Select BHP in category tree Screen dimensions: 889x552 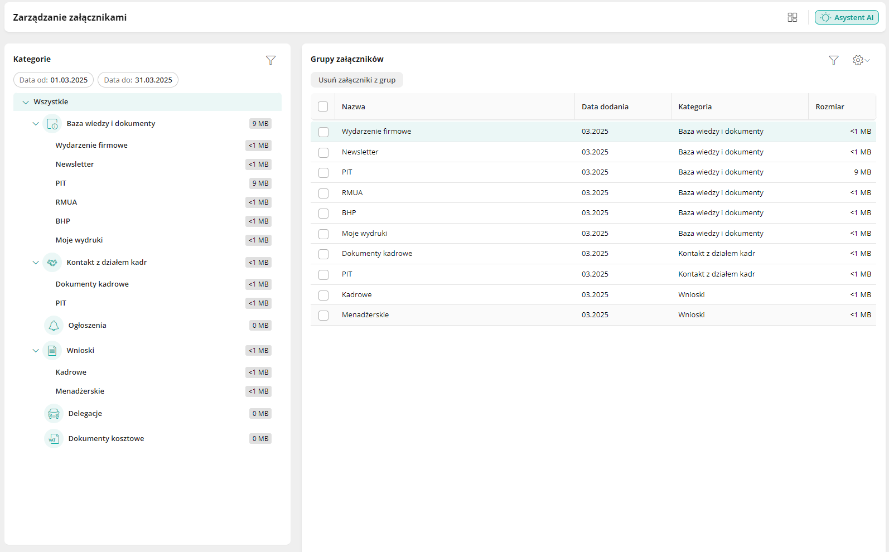point(63,221)
